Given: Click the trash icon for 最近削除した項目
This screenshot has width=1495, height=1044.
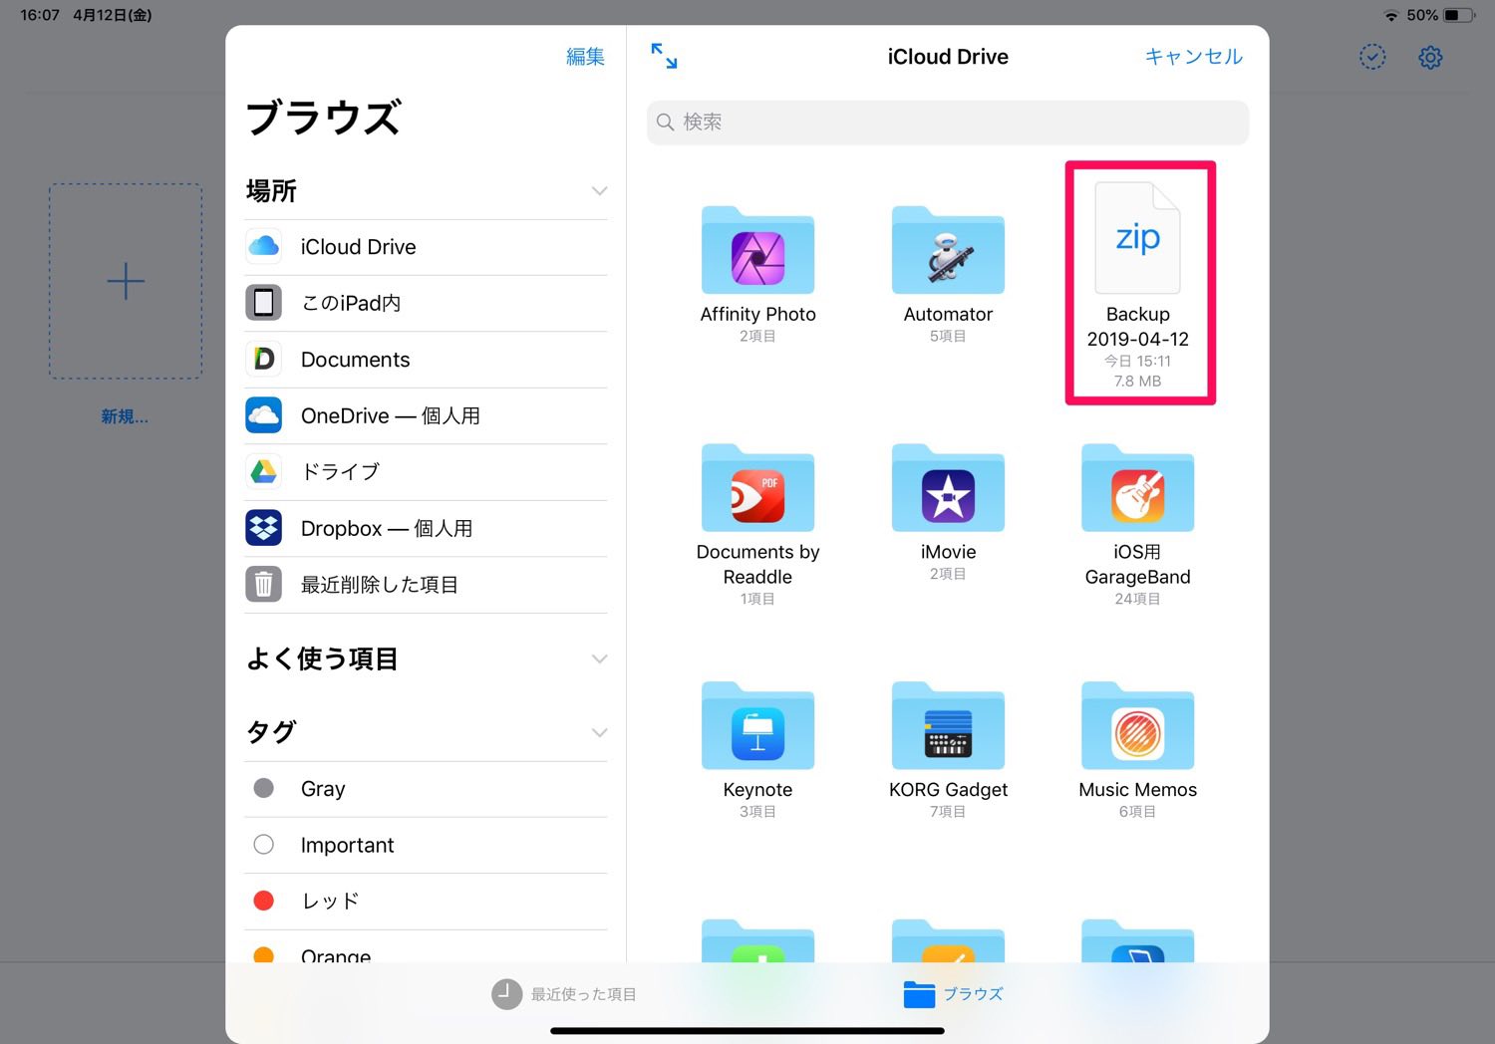Looking at the screenshot, I should (x=264, y=584).
